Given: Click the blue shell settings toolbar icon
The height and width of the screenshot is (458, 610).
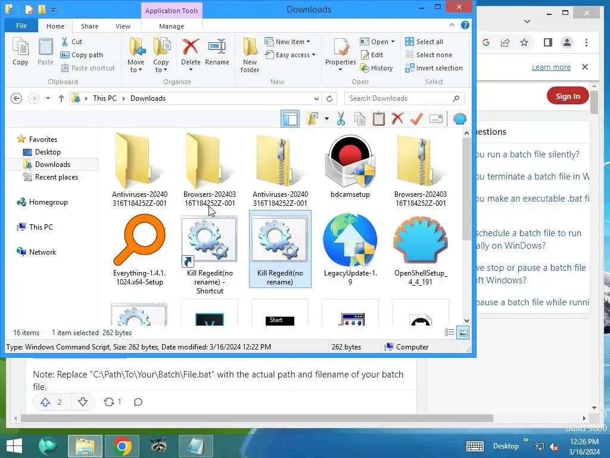Looking at the screenshot, I should point(459,119).
